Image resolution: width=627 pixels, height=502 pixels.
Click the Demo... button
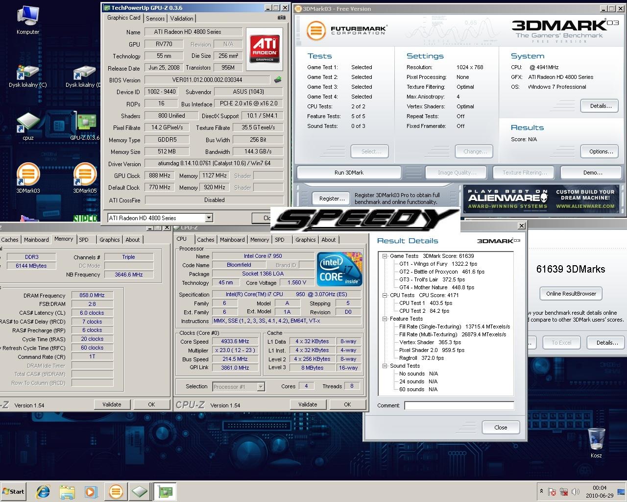click(x=592, y=173)
